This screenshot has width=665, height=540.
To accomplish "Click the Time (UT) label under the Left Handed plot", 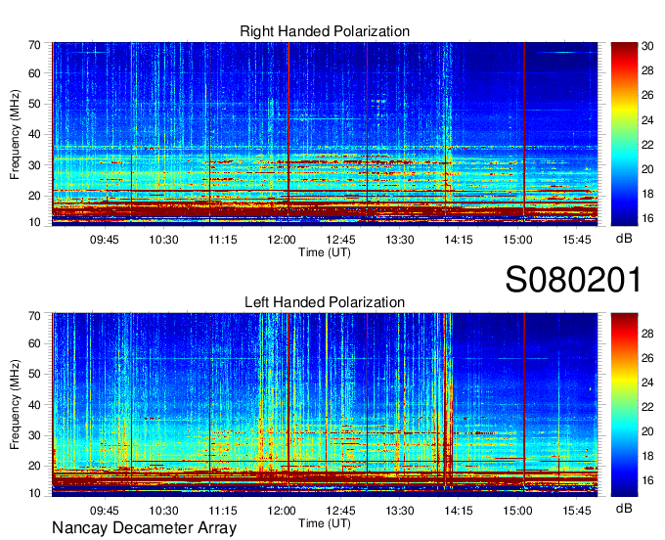I will point(325,523).
